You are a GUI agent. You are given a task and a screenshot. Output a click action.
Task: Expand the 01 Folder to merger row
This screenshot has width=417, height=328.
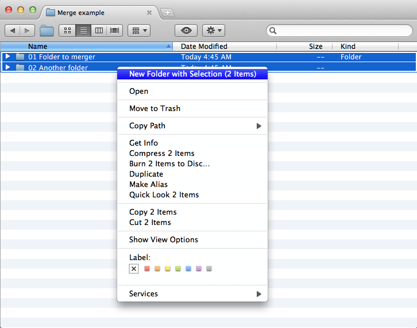(x=7, y=56)
